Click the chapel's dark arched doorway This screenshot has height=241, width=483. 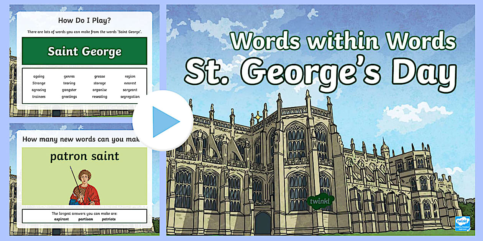coord(263,223)
